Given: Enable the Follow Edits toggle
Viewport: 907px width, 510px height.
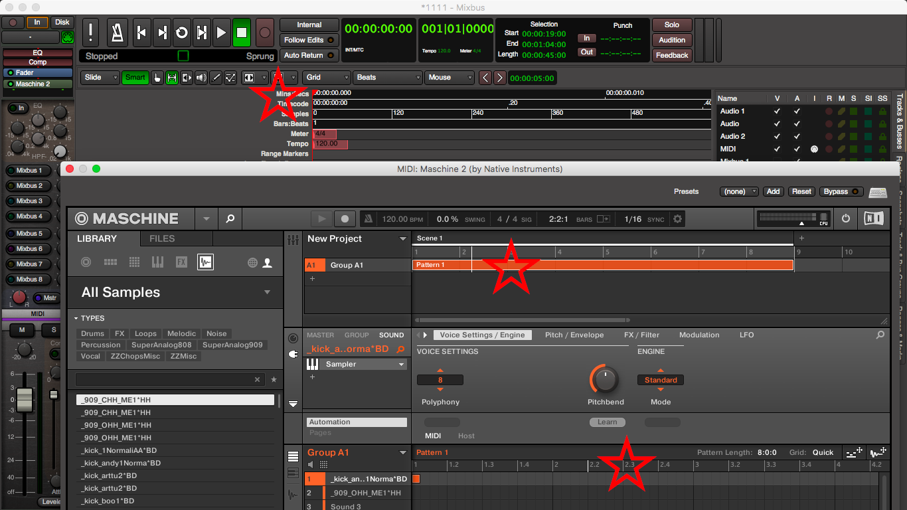Looking at the screenshot, I should point(309,40).
